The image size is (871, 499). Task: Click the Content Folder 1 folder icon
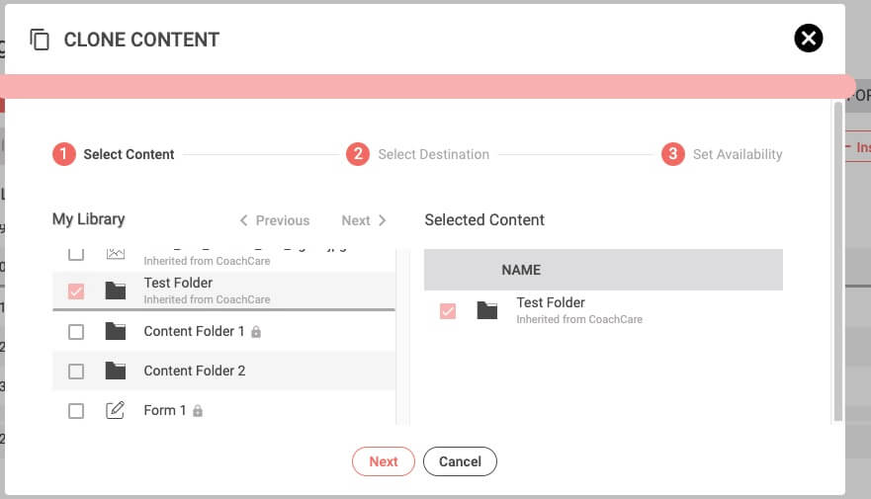coord(116,331)
